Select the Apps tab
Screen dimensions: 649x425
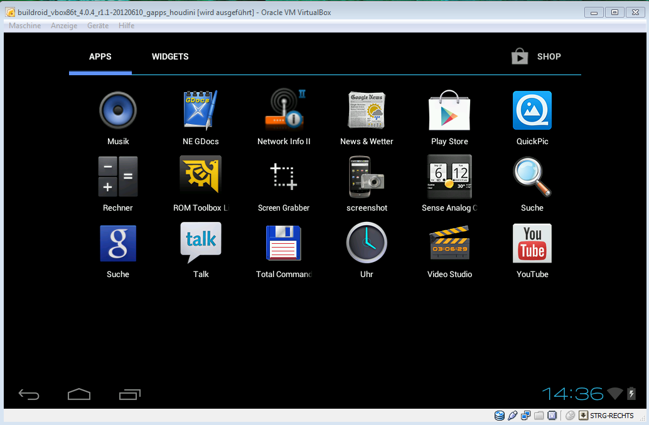pos(100,56)
